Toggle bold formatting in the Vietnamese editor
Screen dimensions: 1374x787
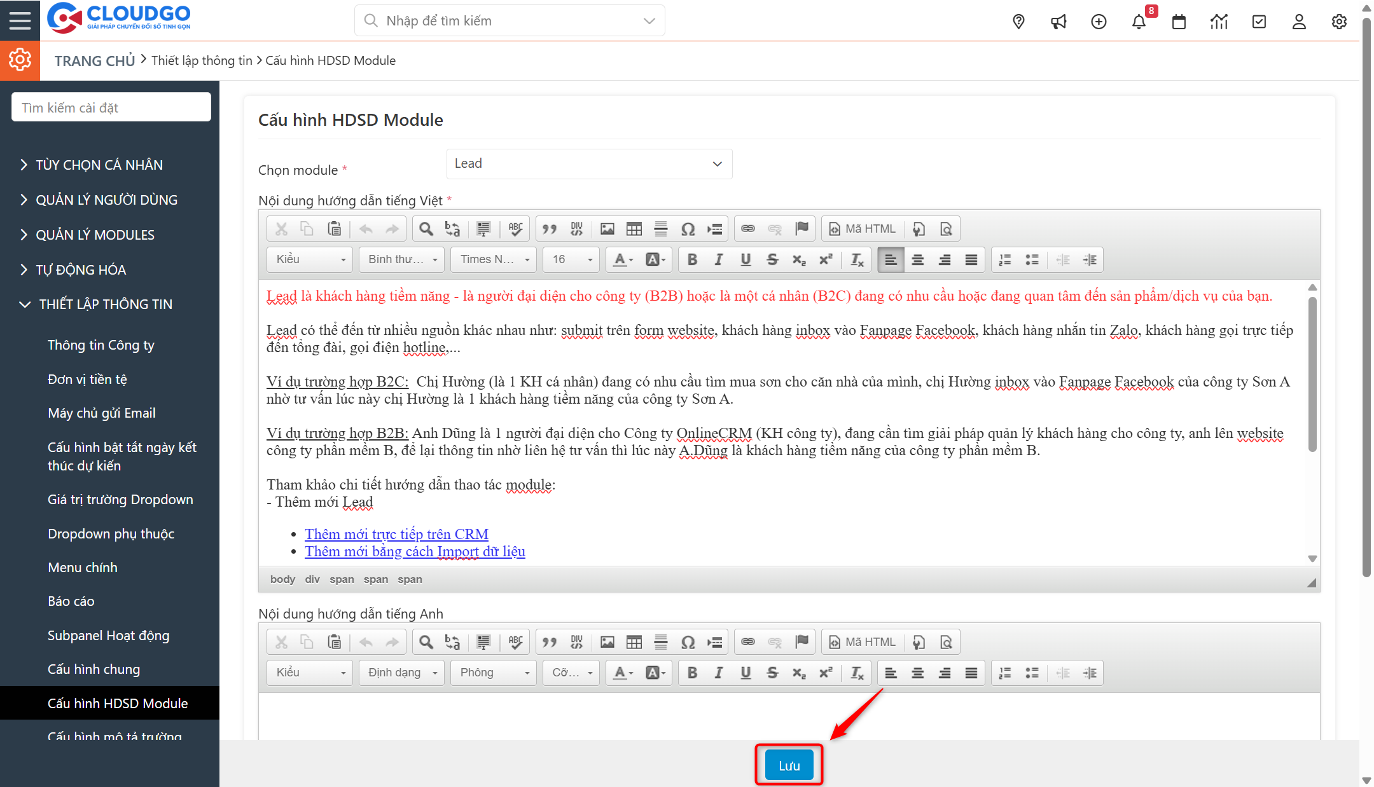692,259
